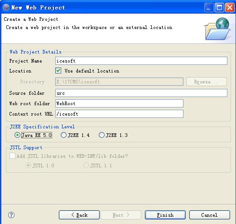Choose the JSTL 1.1 option
Image resolution: width=236 pixels, height=224 pixels.
[x=86, y=166]
